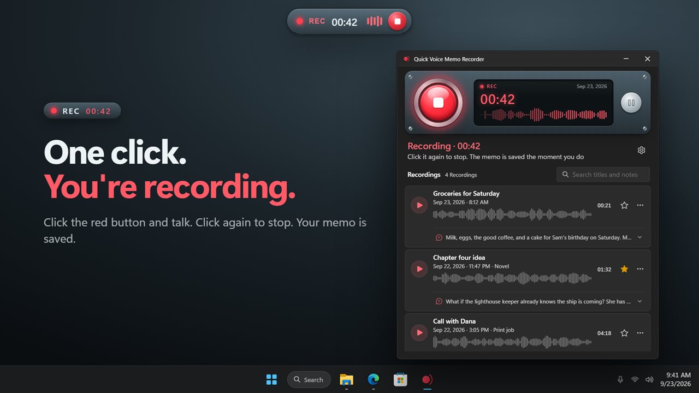The width and height of the screenshot is (699, 393).
Task: Open Microsoft Store from the taskbar
Action: [400, 379]
